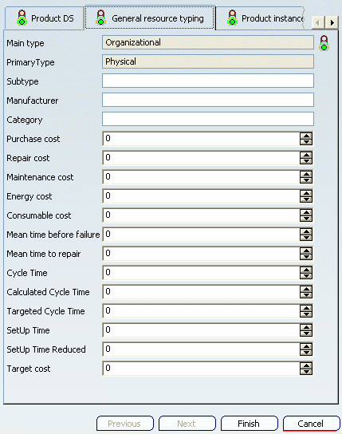Screen dimensions: 342x434
Task: Select the Category text box
Action: point(208,119)
